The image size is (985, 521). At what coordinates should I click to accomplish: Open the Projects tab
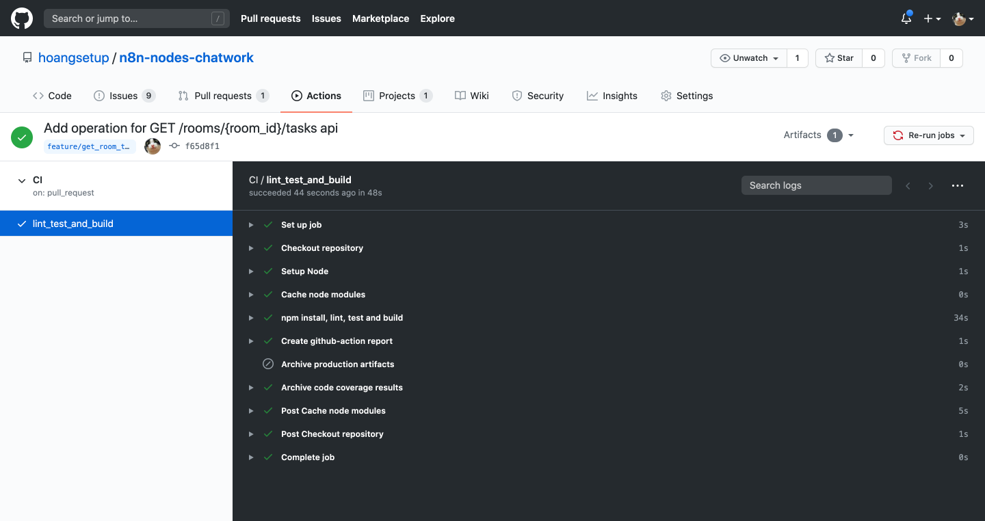point(397,96)
